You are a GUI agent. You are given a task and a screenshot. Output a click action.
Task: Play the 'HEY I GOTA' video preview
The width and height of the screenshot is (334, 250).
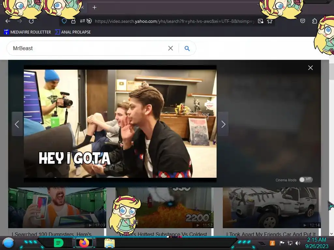pyautogui.click(x=120, y=124)
